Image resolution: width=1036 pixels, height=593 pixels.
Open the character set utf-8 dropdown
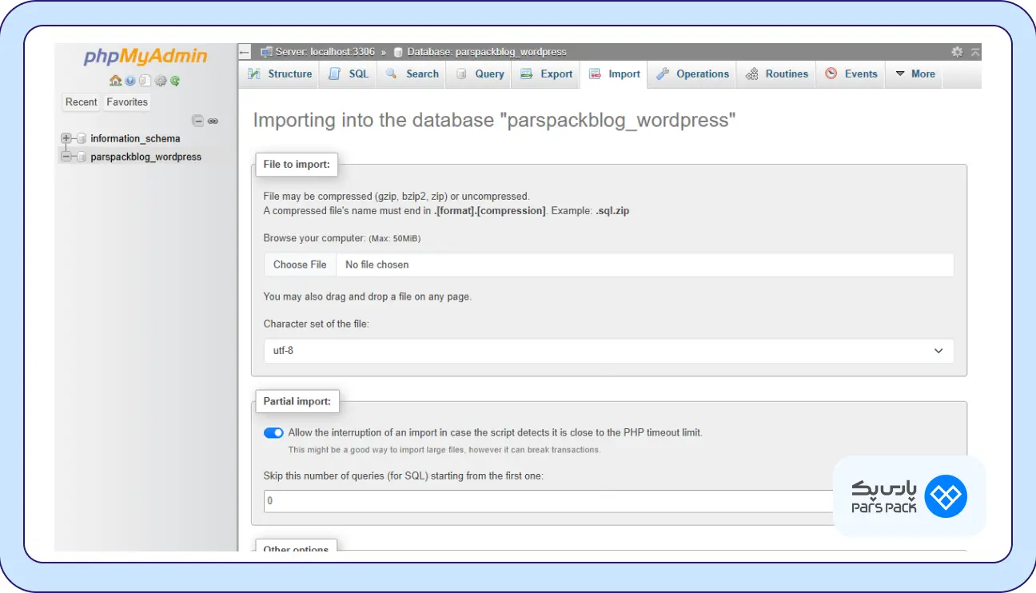click(608, 351)
